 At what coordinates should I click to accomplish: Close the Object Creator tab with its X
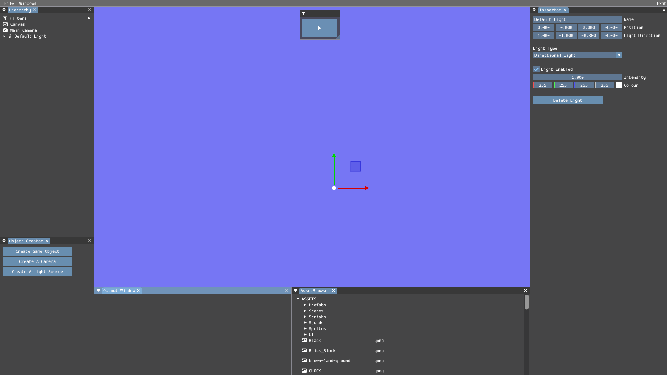[47, 241]
